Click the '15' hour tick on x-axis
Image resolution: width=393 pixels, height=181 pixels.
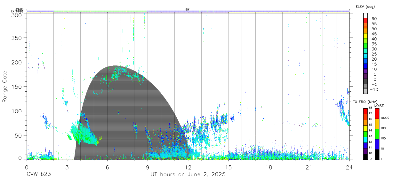[229, 167]
